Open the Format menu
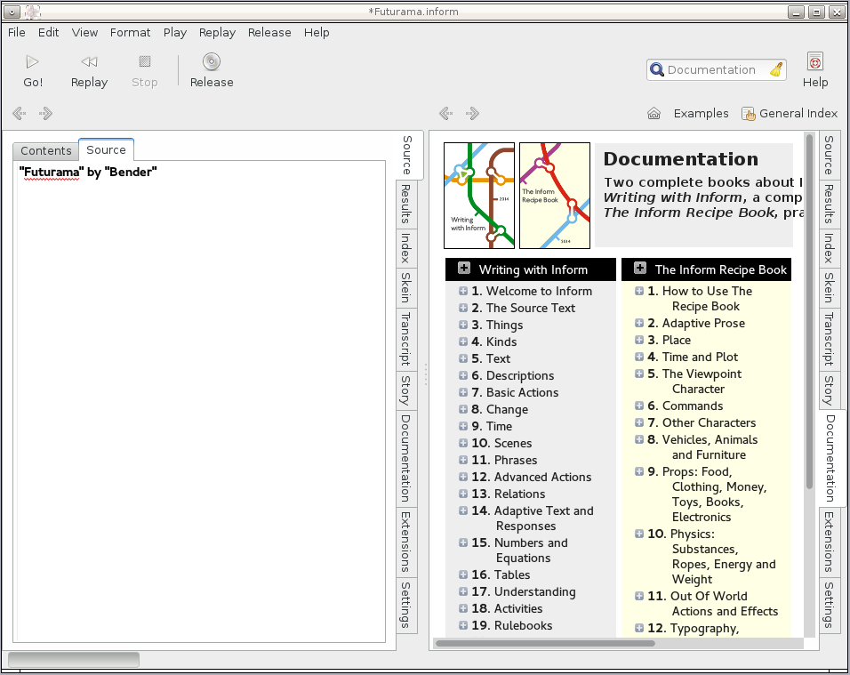 130,32
